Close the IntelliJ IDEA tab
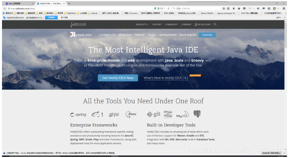Screen dimensions: 289x158 click(x=64, y=4)
